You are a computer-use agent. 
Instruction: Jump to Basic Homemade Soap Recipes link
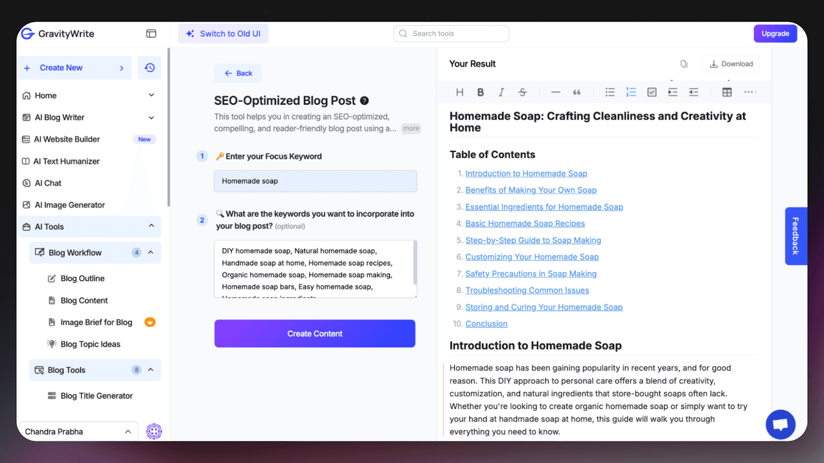[x=525, y=223]
